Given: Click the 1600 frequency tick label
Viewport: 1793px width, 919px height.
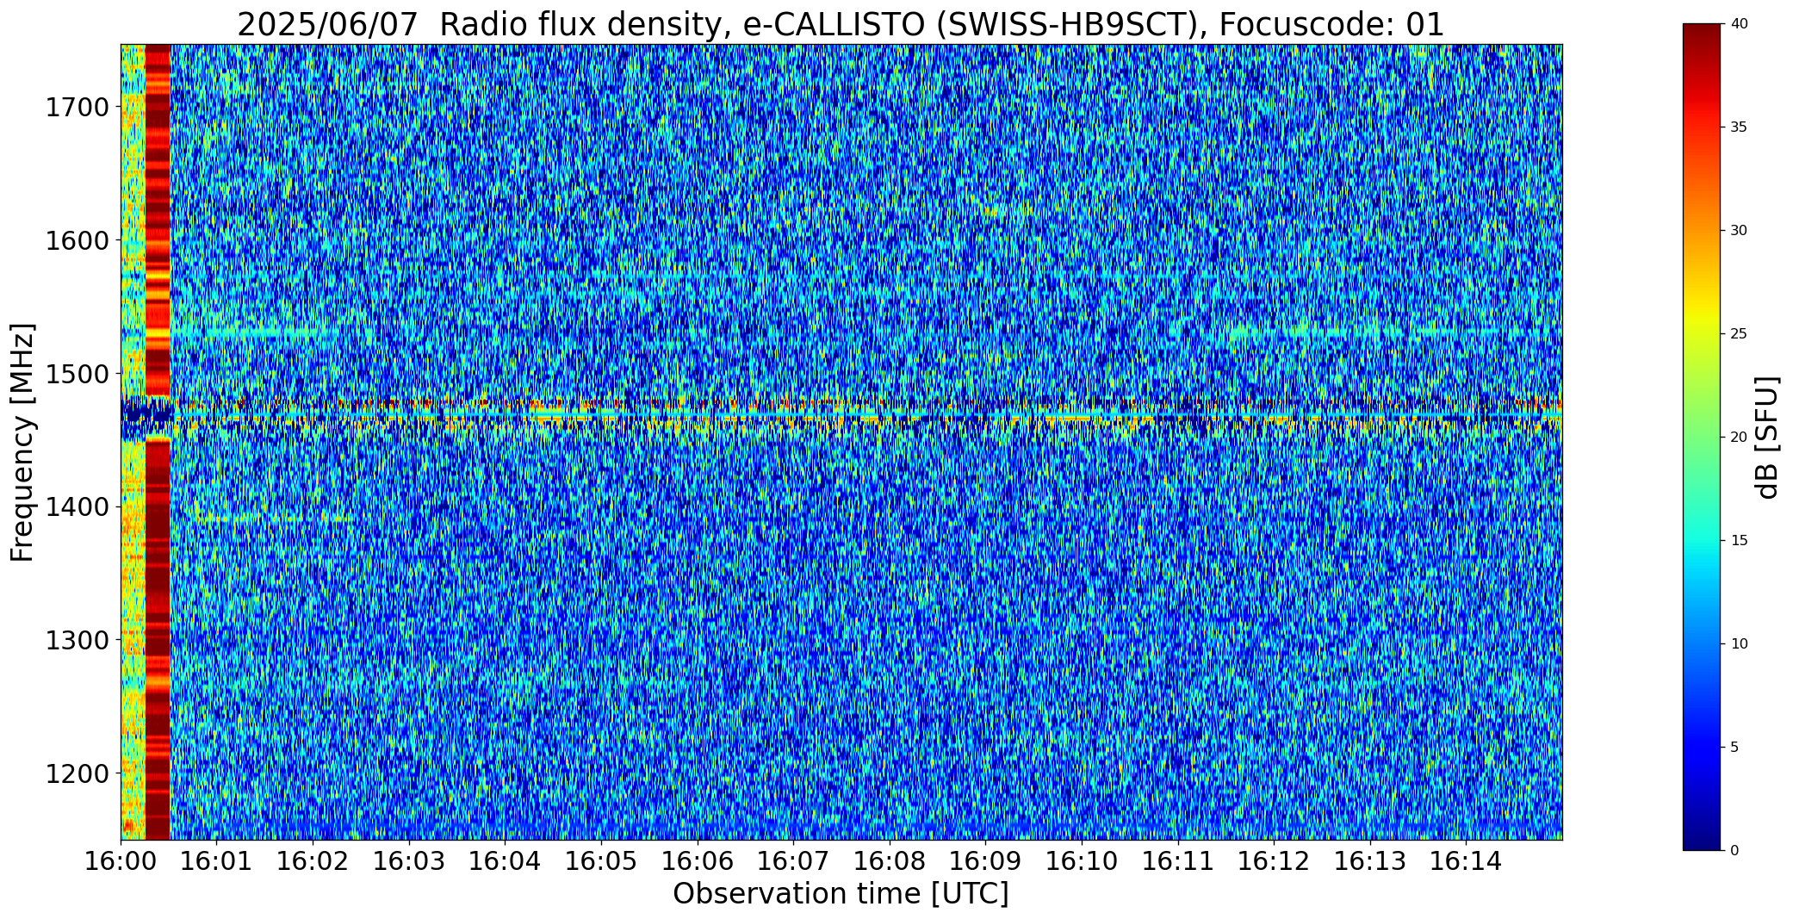Looking at the screenshot, I should [x=76, y=240].
